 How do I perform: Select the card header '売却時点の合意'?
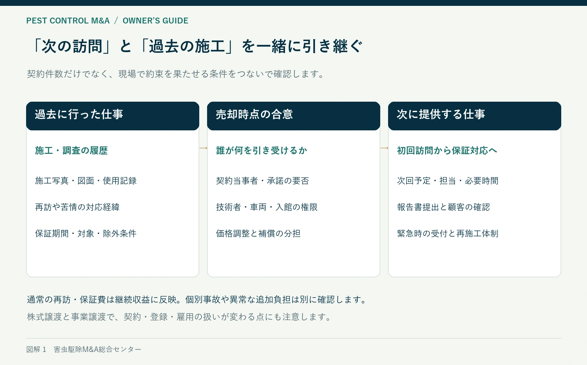tap(293, 116)
